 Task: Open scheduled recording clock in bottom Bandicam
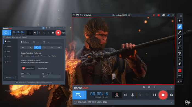click(x=149, y=87)
